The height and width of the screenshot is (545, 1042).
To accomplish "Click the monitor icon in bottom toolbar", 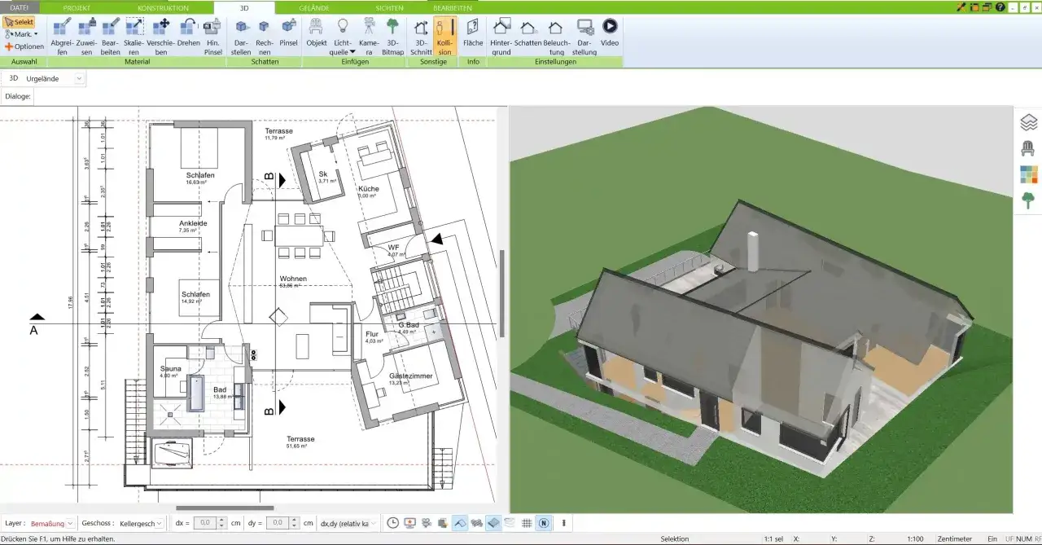I will click(409, 523).
